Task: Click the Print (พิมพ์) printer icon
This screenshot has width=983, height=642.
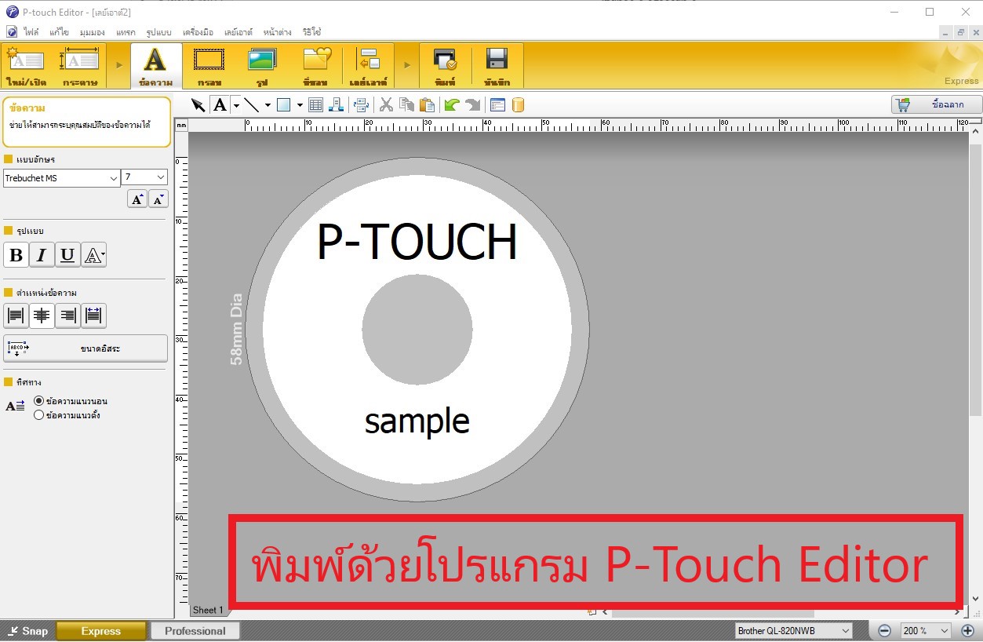Action: [x=445, y=66]
